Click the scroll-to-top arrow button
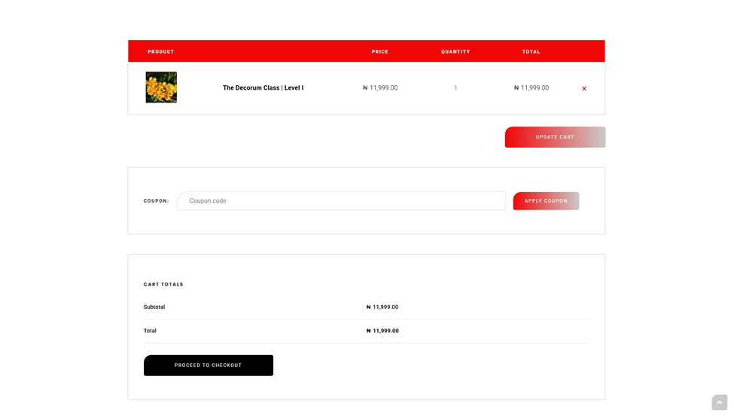 pos(719,402)
